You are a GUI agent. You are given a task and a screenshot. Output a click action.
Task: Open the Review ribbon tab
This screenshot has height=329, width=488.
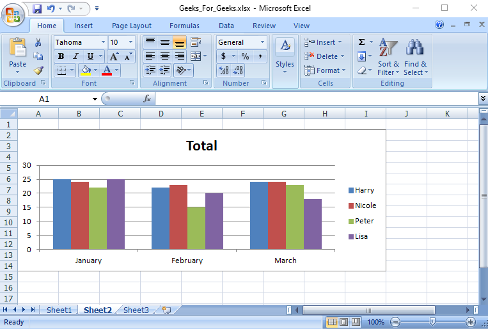(x=264, y=26)
